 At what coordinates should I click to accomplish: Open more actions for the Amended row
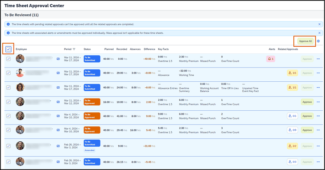tap(318, 146)
